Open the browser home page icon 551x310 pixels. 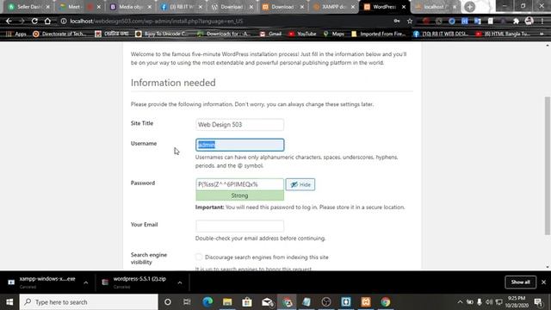click(x=47, y=21)
